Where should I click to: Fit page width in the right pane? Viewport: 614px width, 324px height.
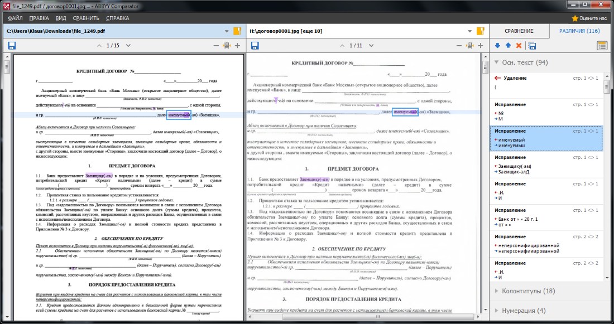coord(470,46)
